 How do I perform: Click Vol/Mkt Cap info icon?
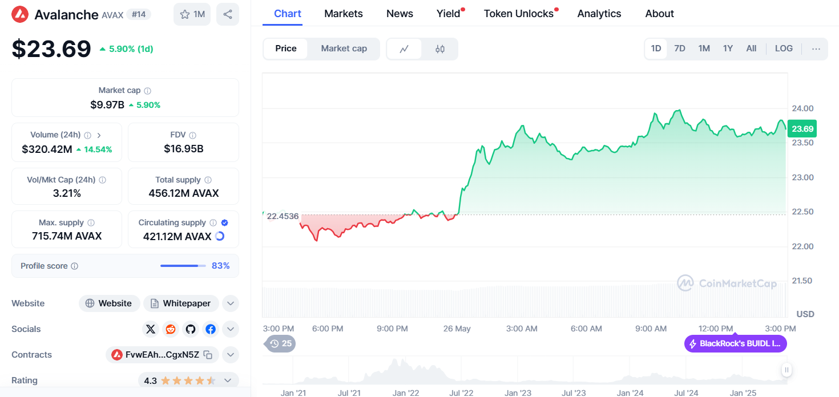(102, 180)
